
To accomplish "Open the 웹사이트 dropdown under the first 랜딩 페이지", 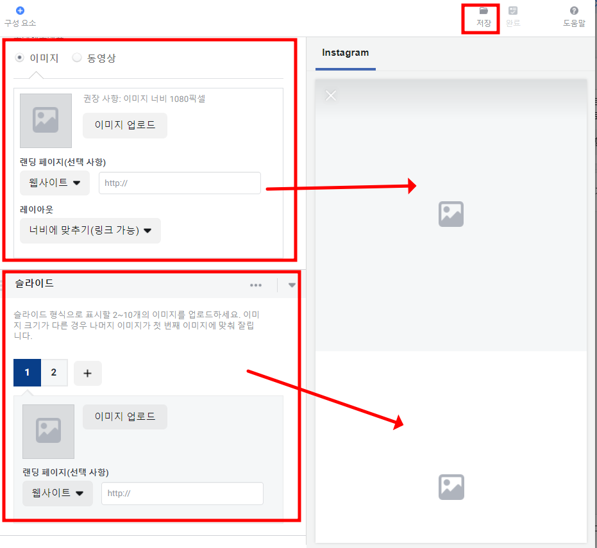I will [55, 183].
